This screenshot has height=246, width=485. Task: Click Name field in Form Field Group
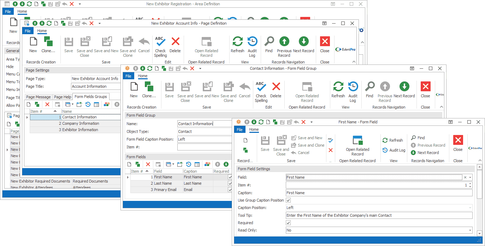205,124
